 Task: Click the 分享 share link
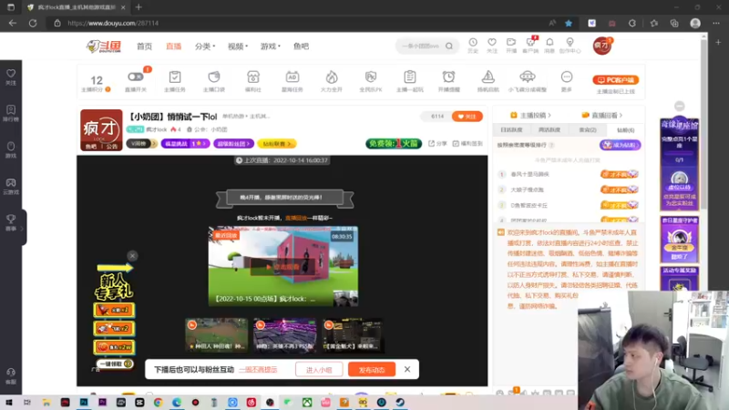(437, 144)
